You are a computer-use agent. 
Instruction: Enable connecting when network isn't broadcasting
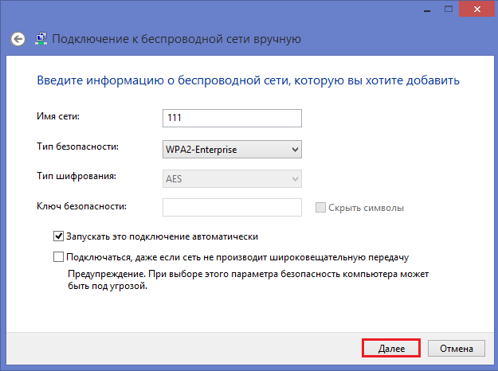pos(58,257)
